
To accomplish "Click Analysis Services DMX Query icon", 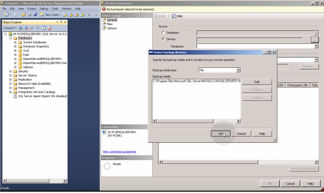I will tap(76, 15).
